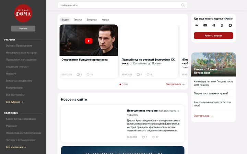247x154 pixels.
Task: Click the Помочь button
Action: [x=23, y=29]
